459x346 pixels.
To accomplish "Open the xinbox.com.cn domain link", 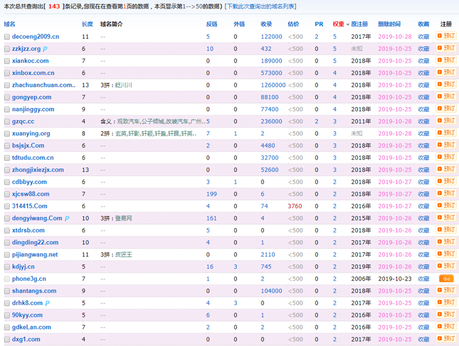I will (x=33, y=73).
